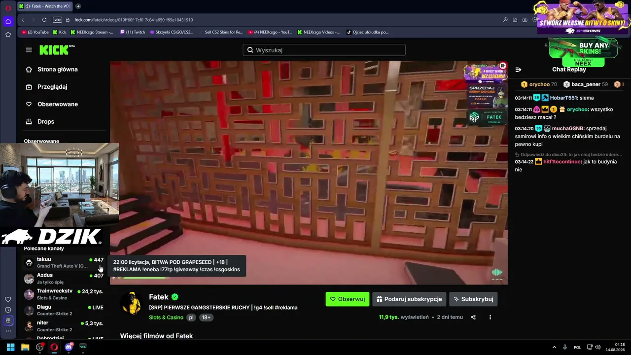This screenshot has width=631, height=355.
Task: Open the Kick bookmark
Action: (x=59, y=32)
